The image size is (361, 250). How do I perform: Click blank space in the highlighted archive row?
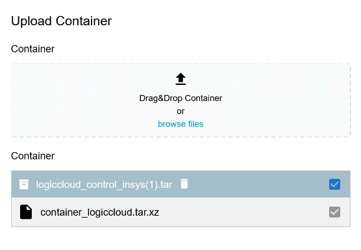[x=253, y=185]
